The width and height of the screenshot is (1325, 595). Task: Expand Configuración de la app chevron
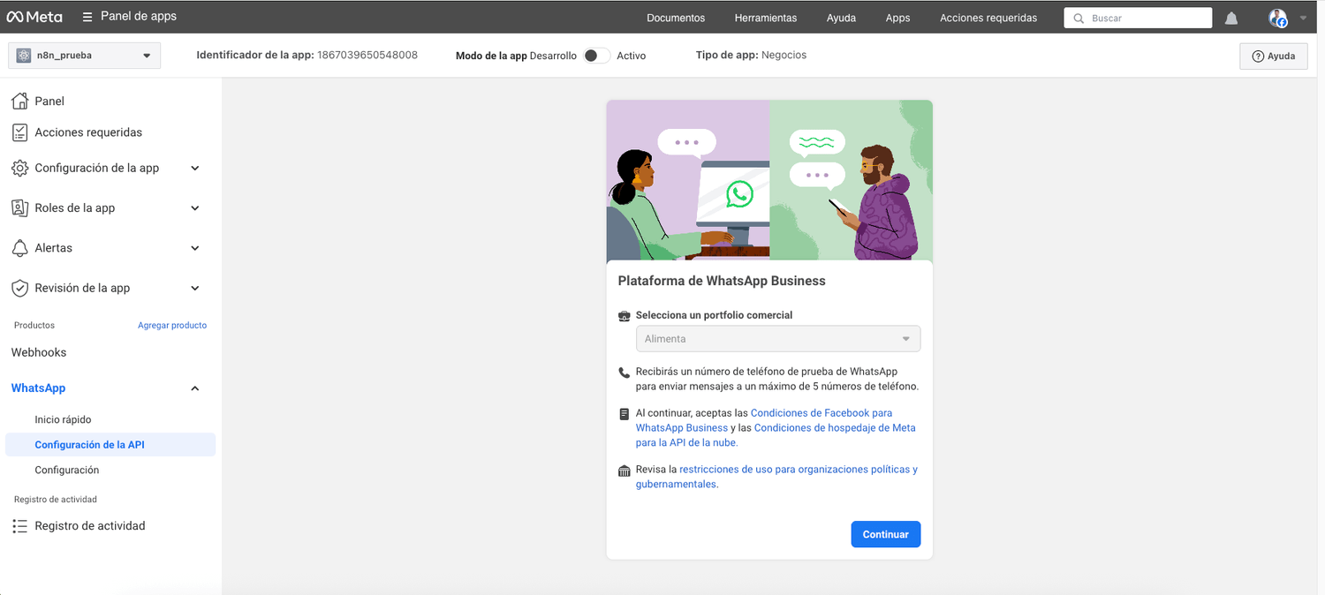coord(195,168)
